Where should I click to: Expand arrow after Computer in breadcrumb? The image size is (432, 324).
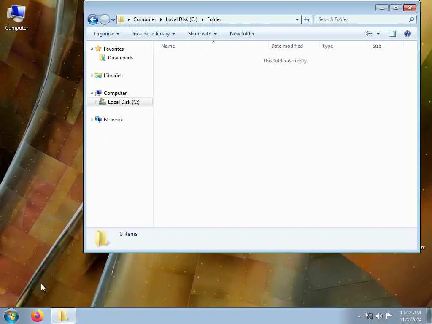[161, 19]
